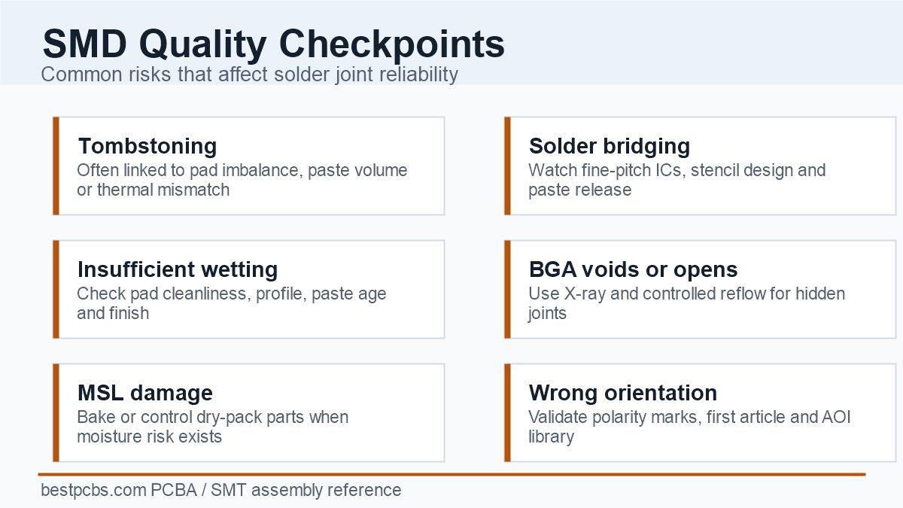Click the bake or dry-pack parts description
Viewport: 903px width, 508px height.
(x=213, y=427)
